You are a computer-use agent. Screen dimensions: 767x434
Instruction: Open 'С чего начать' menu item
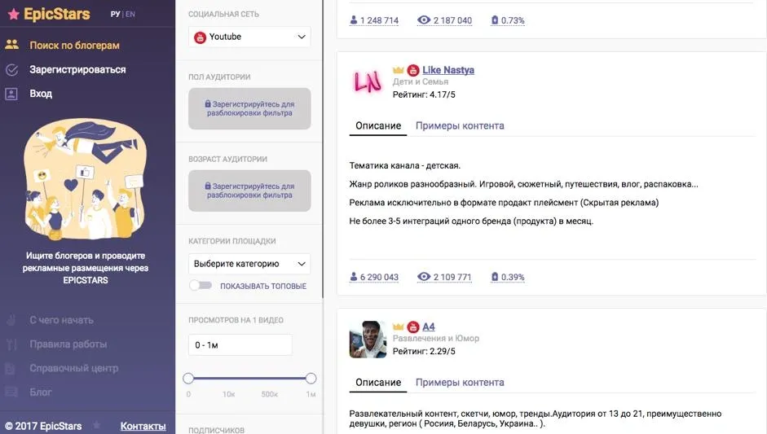click(61, 320)
